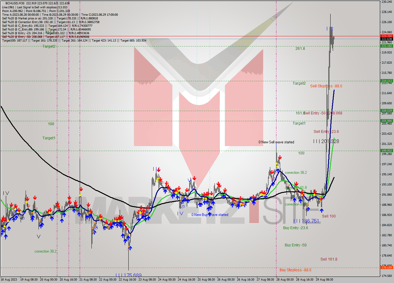
Task: Select the green 208.025 price level tag
Action: point(387,110)
